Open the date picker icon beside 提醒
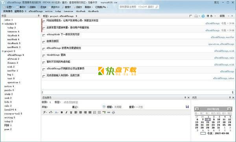The width and height of the screenshot is (236, 142). click(104, 107)
